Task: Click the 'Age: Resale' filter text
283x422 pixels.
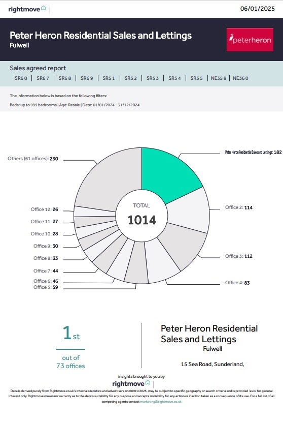Action: tap(69, 105)
